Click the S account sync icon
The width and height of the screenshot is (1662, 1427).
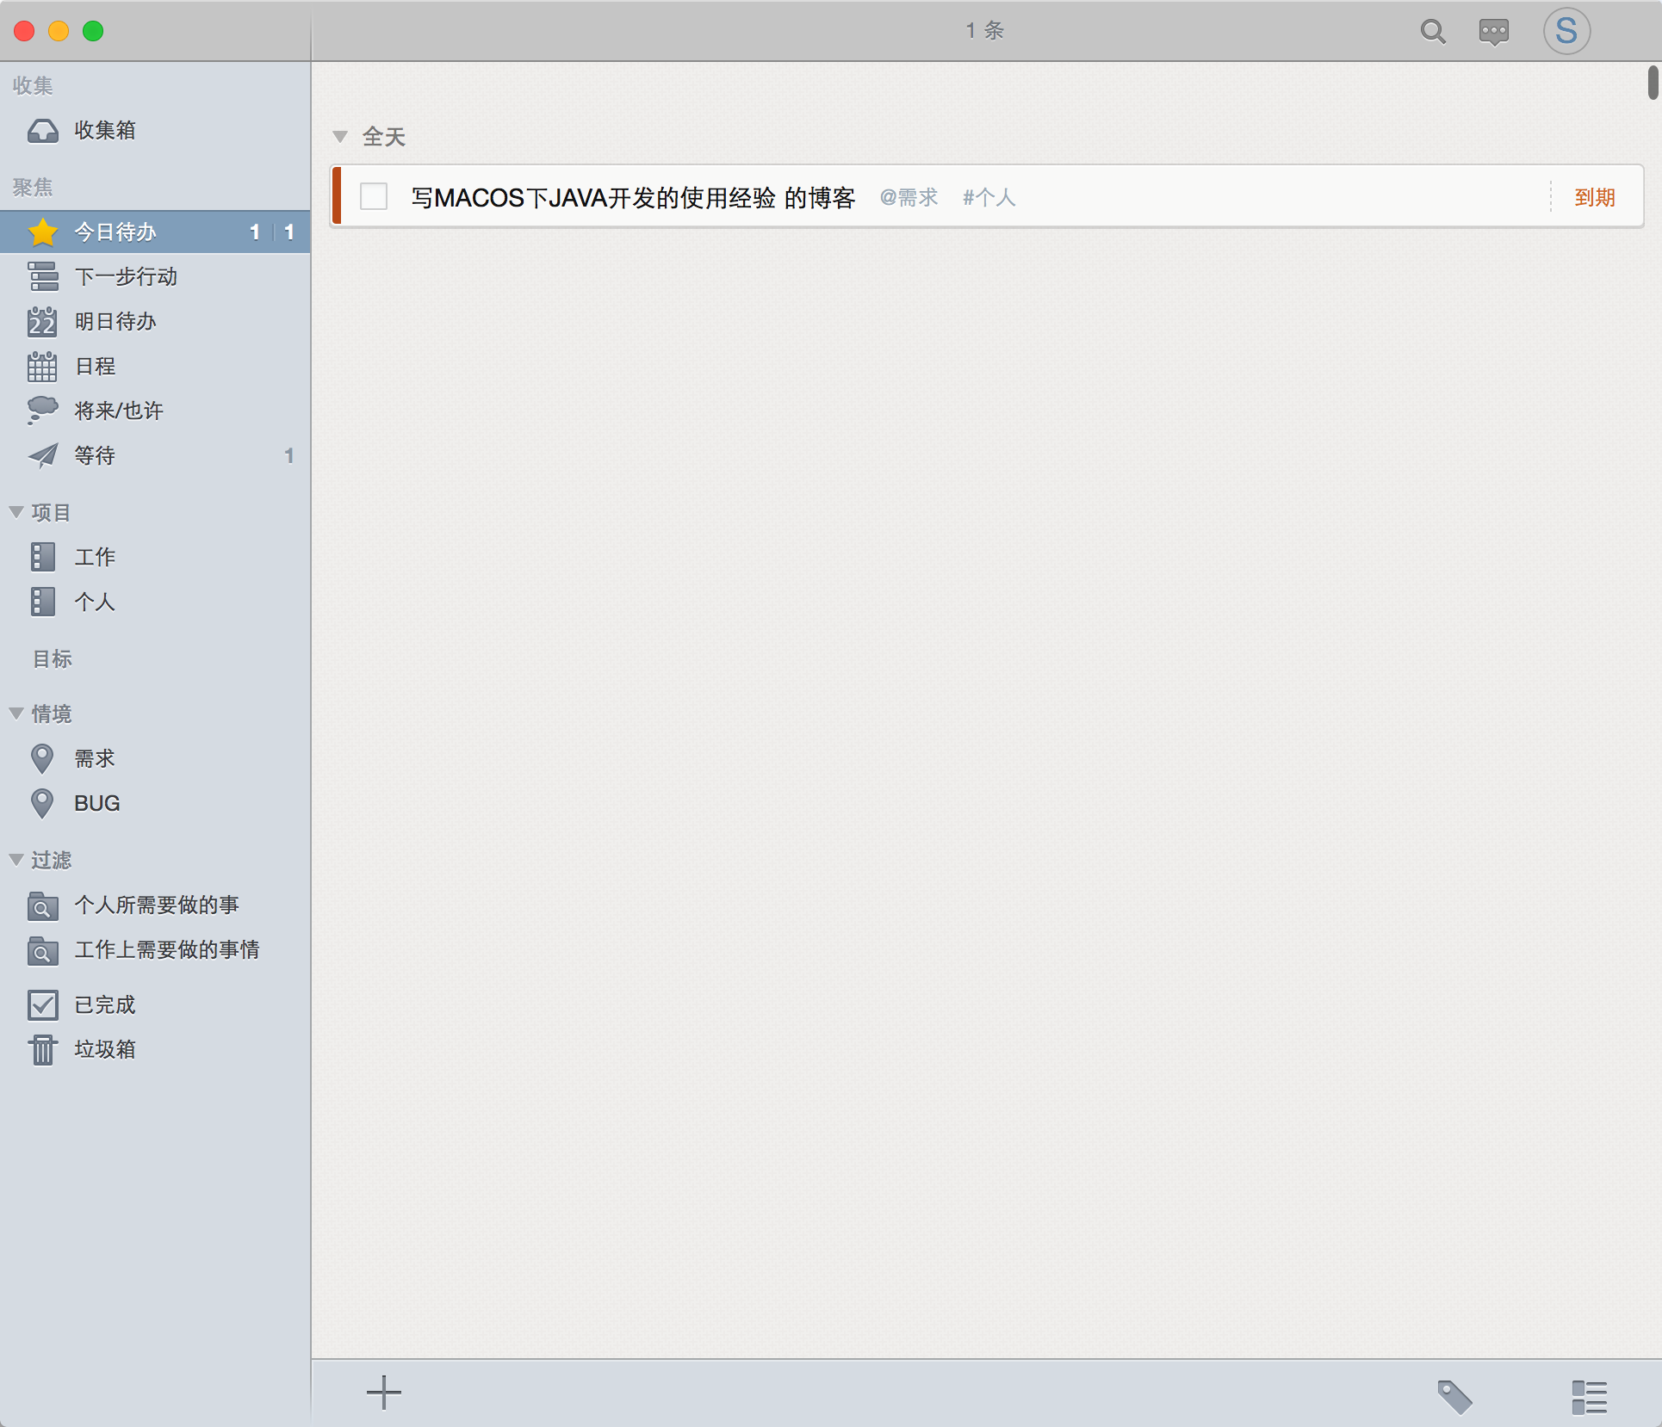(x=1566, y=32)
